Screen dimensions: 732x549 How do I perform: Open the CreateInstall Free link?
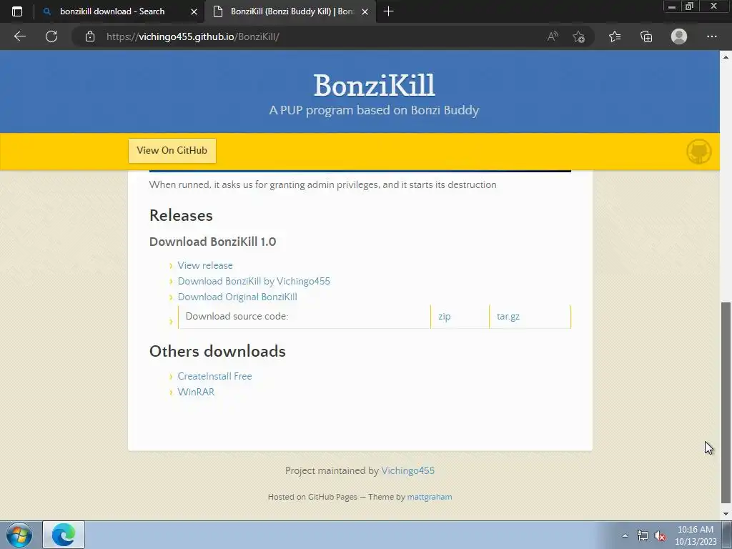[214, 376]
